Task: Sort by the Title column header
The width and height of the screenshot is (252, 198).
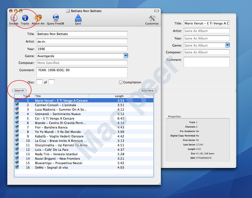Action: 61,96
